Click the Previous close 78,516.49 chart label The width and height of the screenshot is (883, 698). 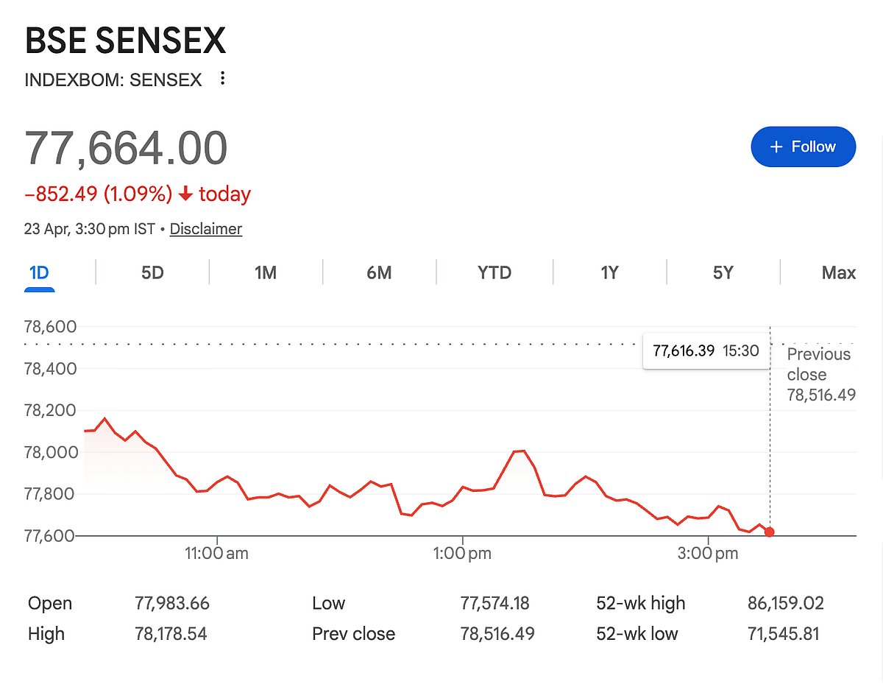point(820,374)
